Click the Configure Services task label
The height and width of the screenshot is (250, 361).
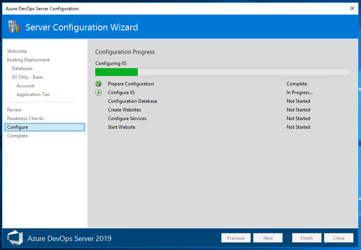[x=127, y=119]
